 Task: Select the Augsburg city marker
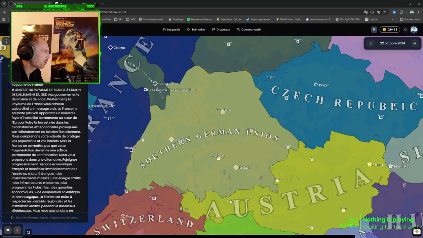[218, 158]
